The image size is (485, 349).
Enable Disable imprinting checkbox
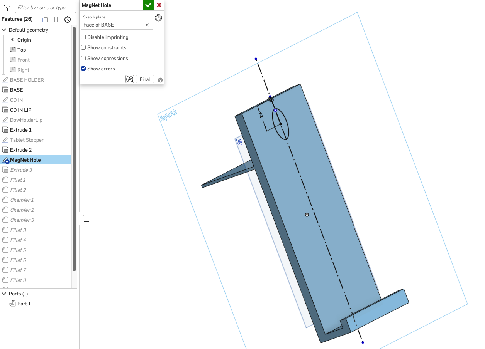tap(83, 37)
